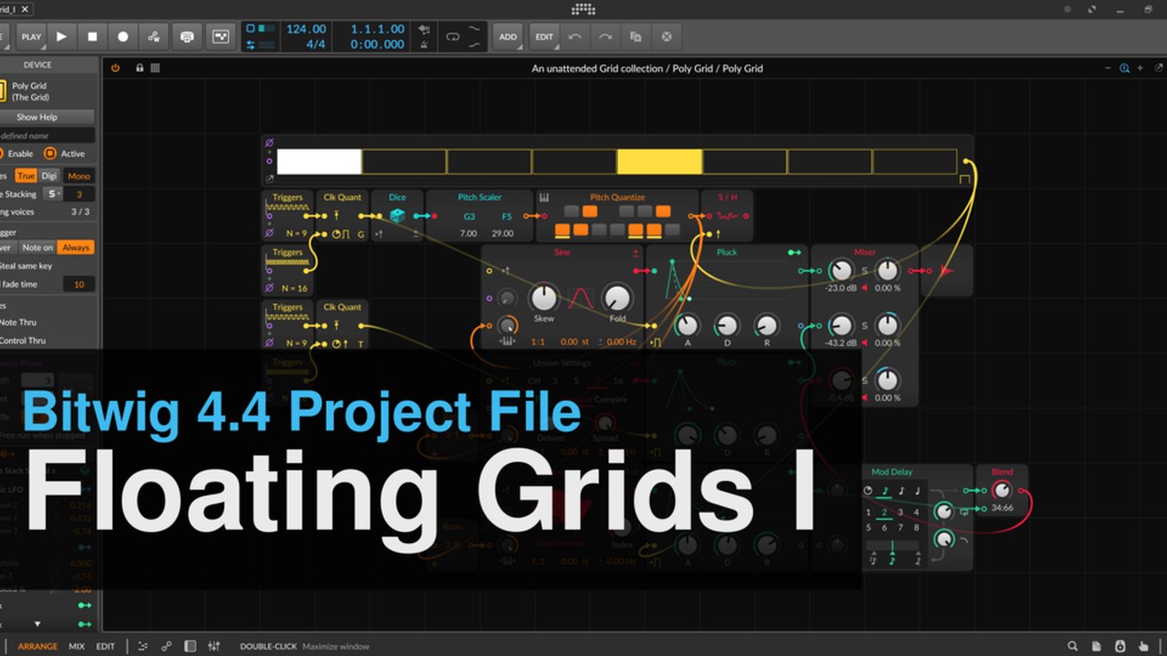Arm global record button
The image size is (1167, 656).
(123, 36)
